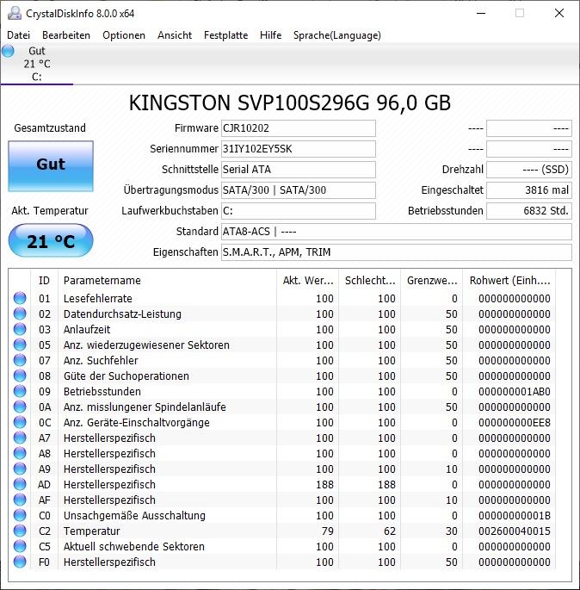This screenshot has width=580, height=590.
Task: Open the Datei menu
Action: (18, 35)
